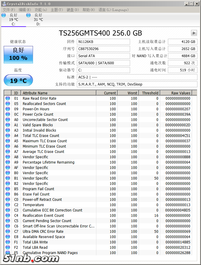Sort by the Threshold column header
The image size is (201, 265).
click(150, 93)
